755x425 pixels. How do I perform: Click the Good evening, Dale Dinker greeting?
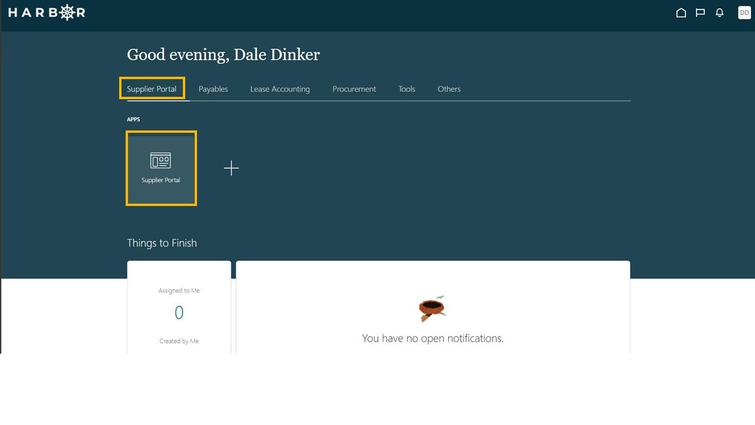point(223,55)
